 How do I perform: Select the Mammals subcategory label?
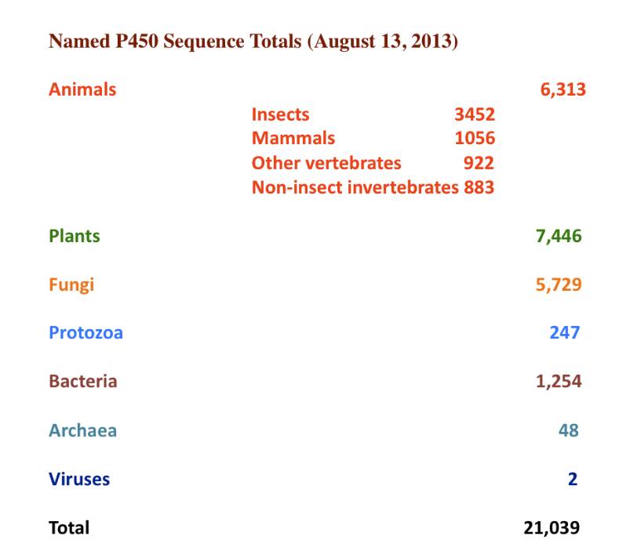(x=293, y=139)
